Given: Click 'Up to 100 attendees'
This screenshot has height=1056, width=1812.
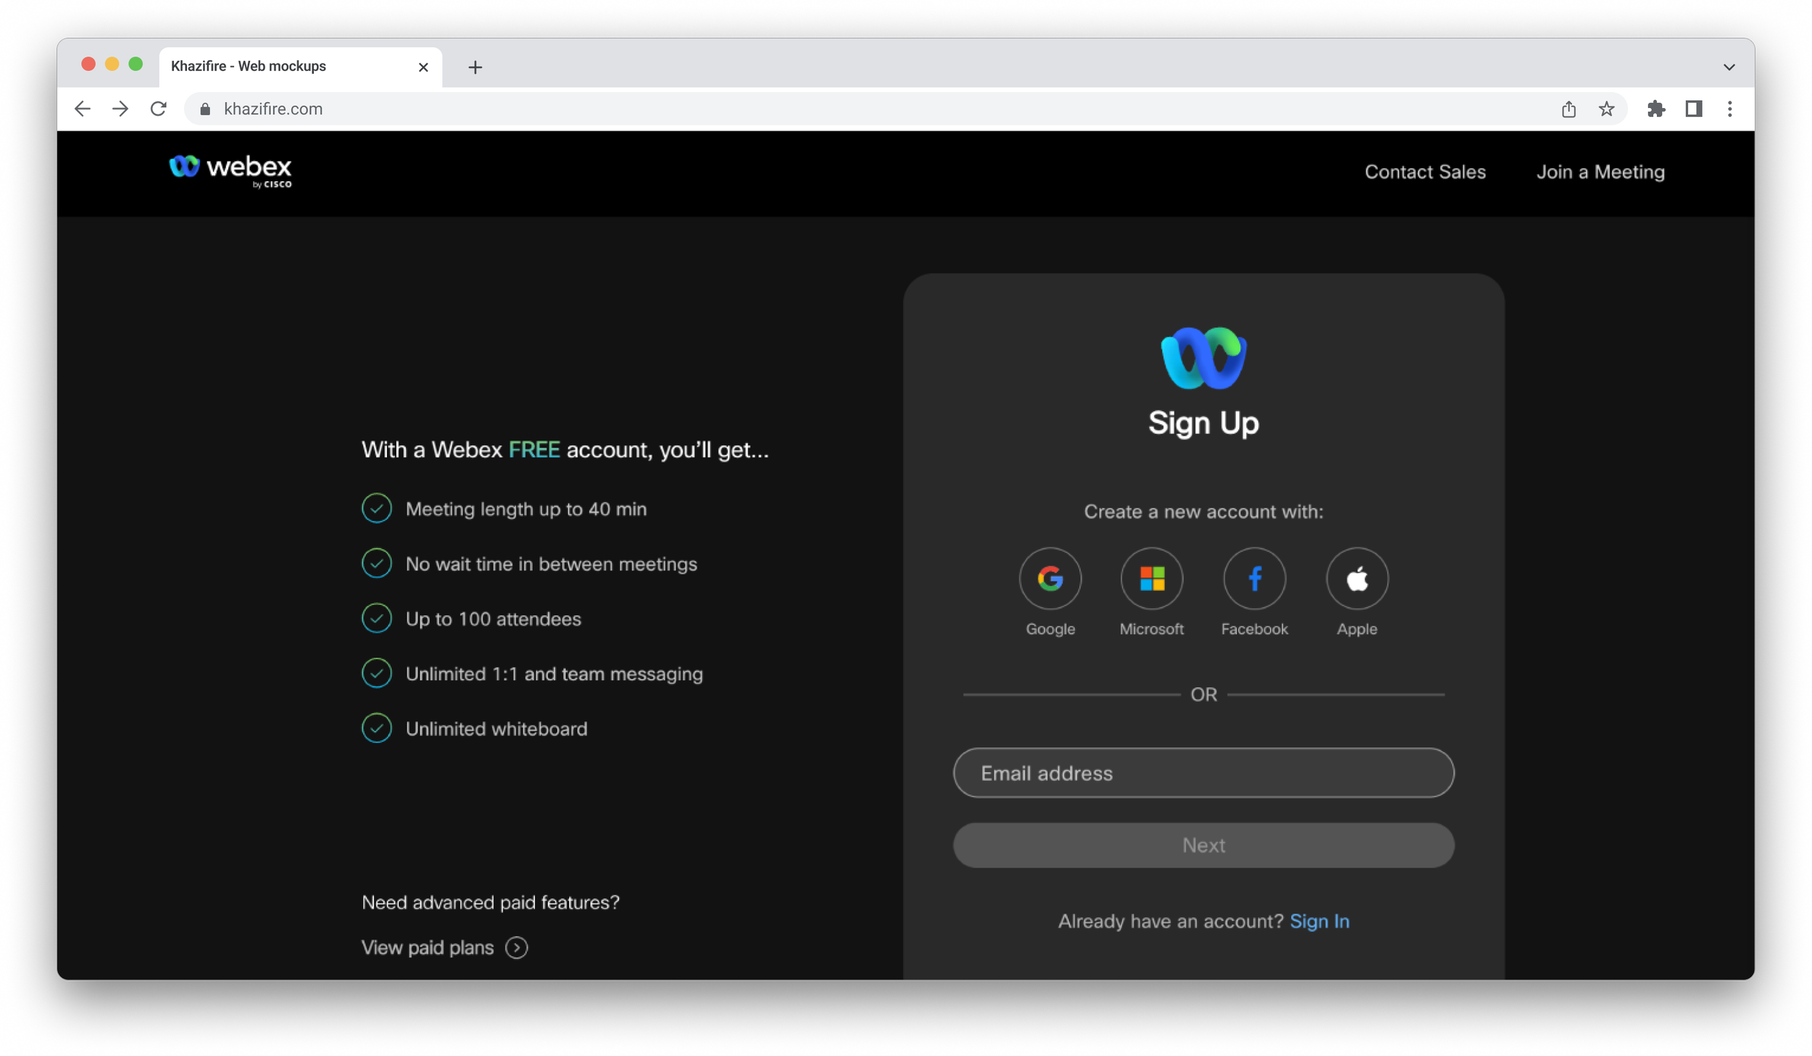Looking at the screenshot, I should (x=494, y=619).
